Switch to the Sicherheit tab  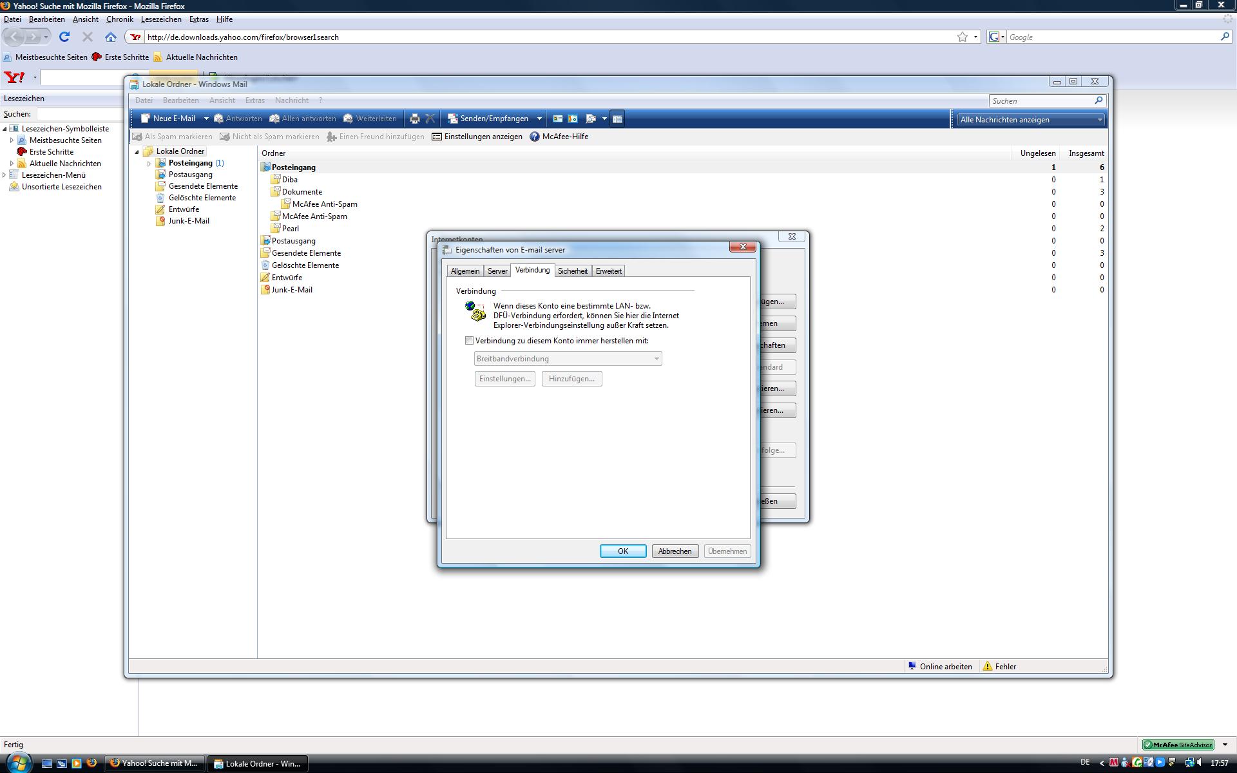(573, 271)
